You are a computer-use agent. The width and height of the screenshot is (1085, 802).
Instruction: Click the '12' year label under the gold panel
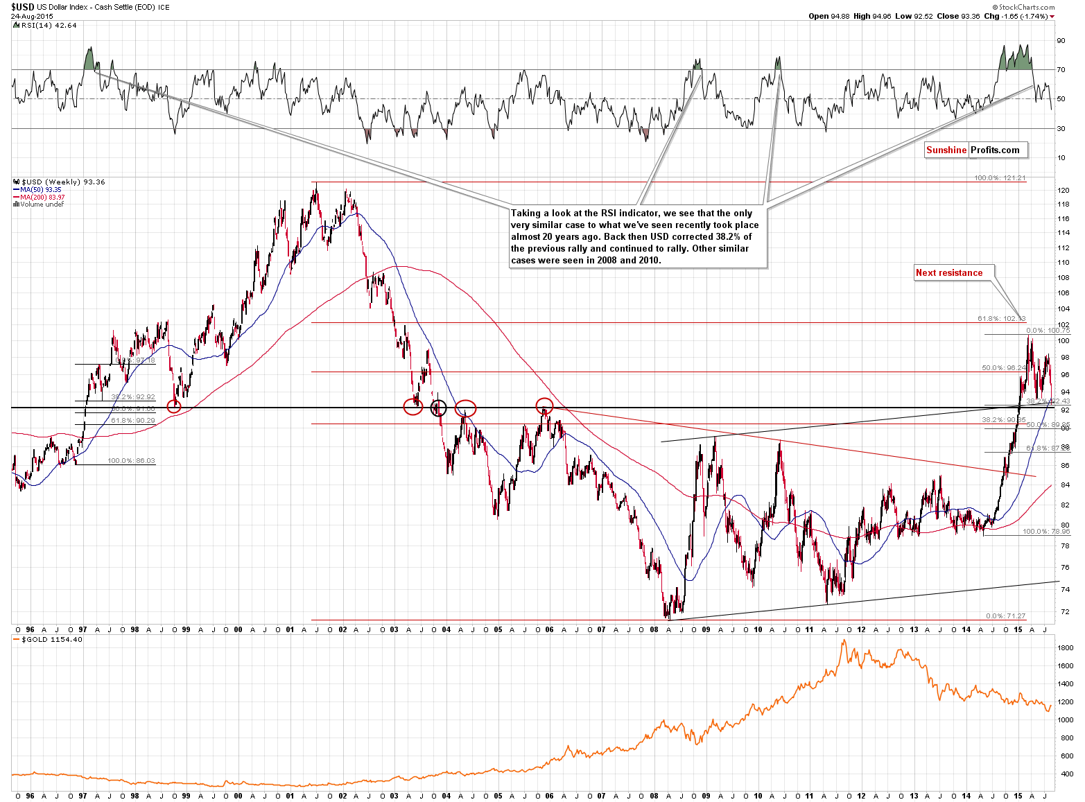861,796
